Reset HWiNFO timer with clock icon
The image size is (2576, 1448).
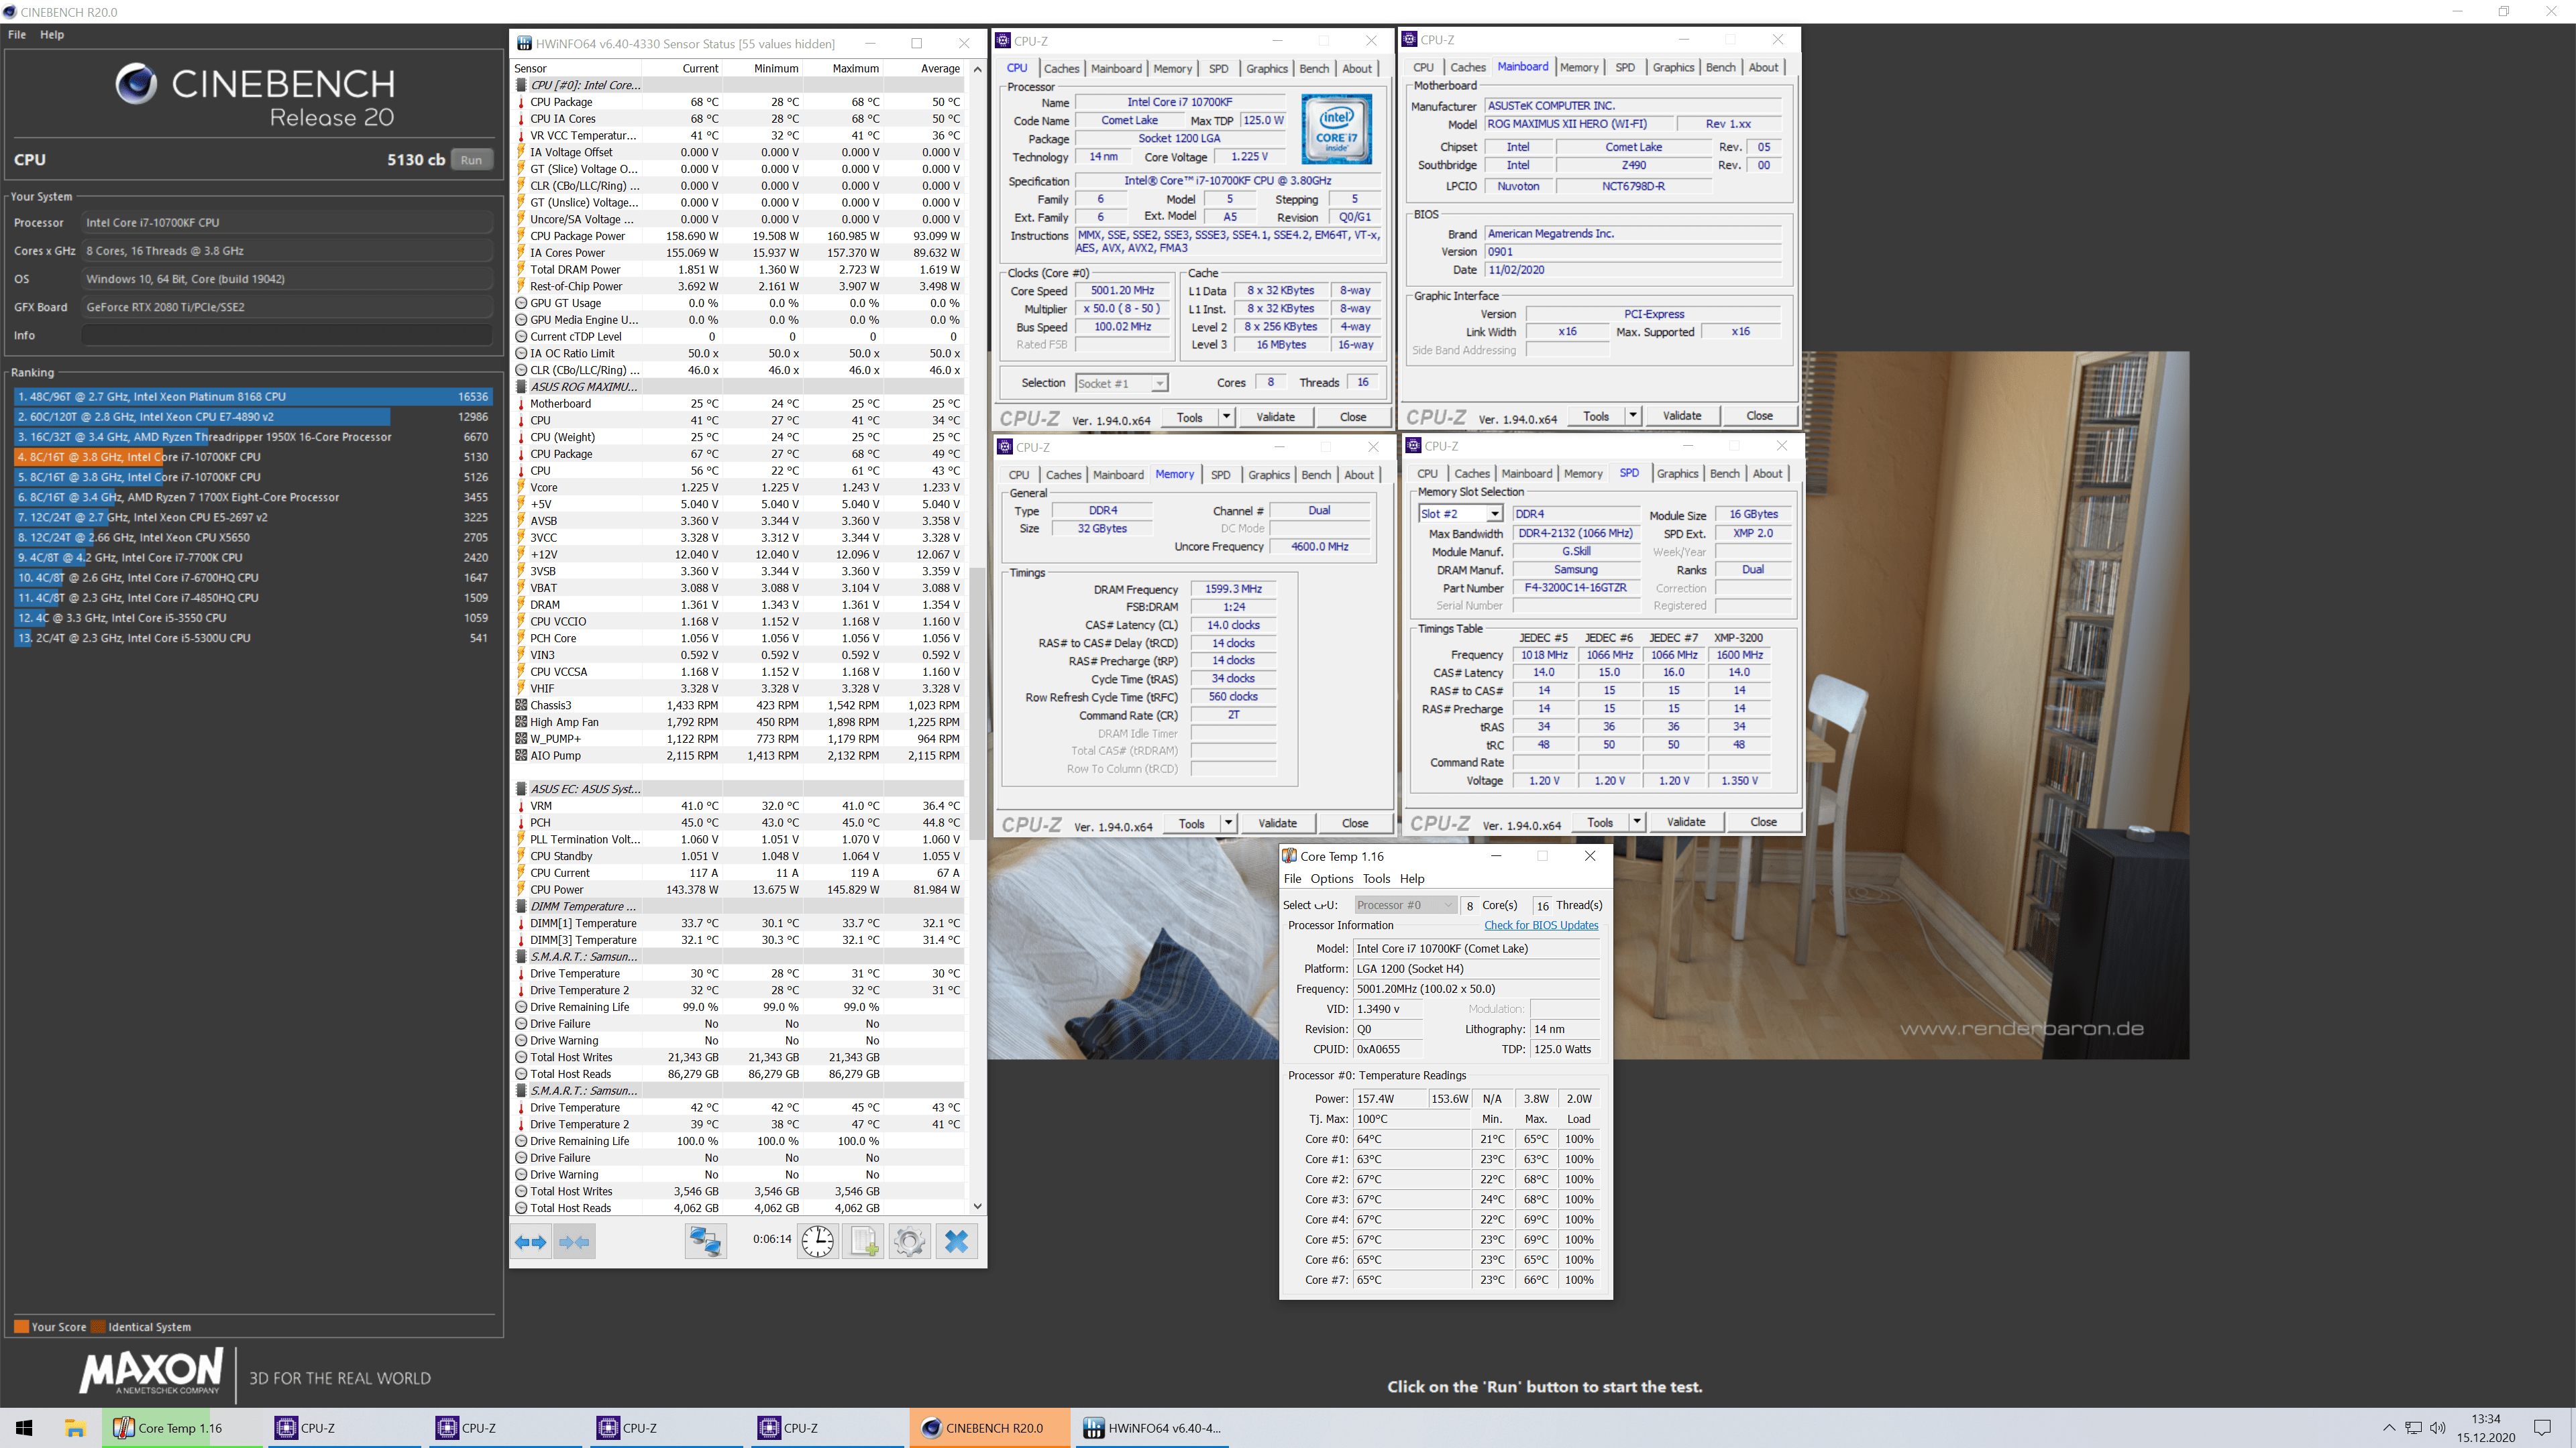[x=817, y=1242]
